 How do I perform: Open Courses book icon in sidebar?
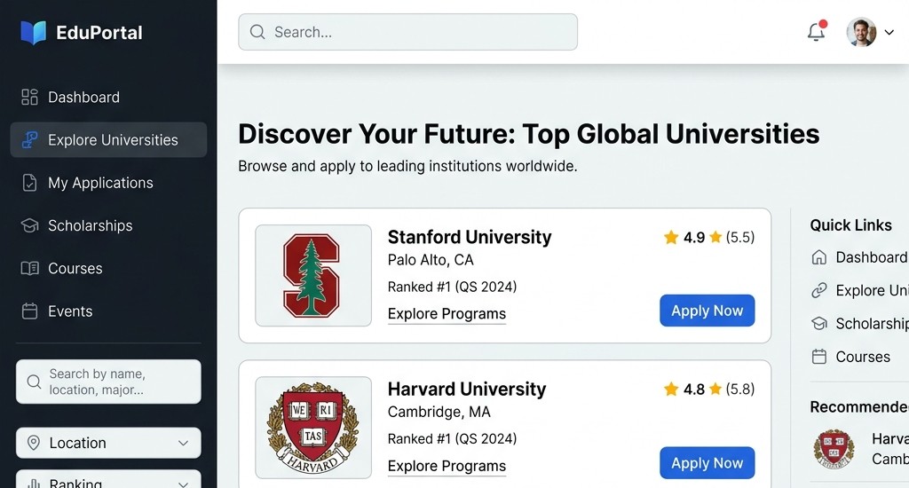tap(29, 268)
